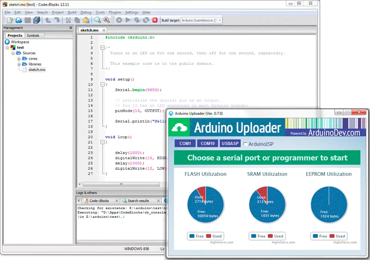Fold the setup function at line 10
The width and height of the screenshot is (370, 260).
click(x=102, y=85)
